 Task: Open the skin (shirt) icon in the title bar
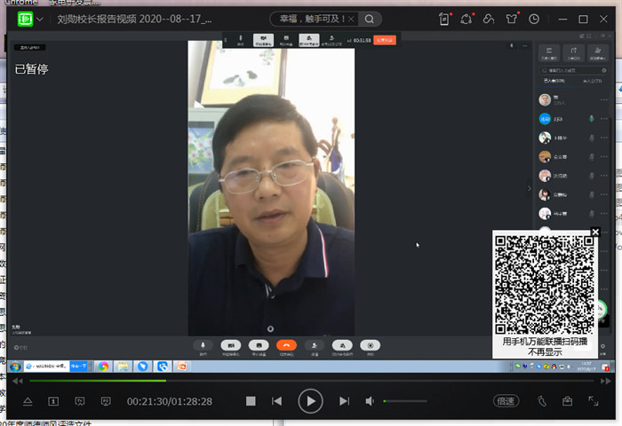coord(510,19)
